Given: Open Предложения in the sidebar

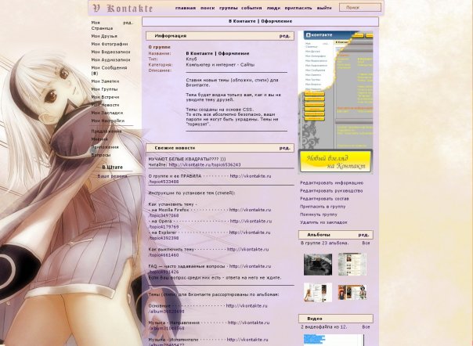Looking at the screenshot, I should 107,132.
